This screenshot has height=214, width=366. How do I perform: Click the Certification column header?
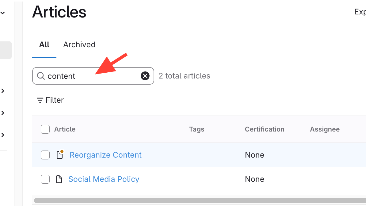[x=264, y=129]
